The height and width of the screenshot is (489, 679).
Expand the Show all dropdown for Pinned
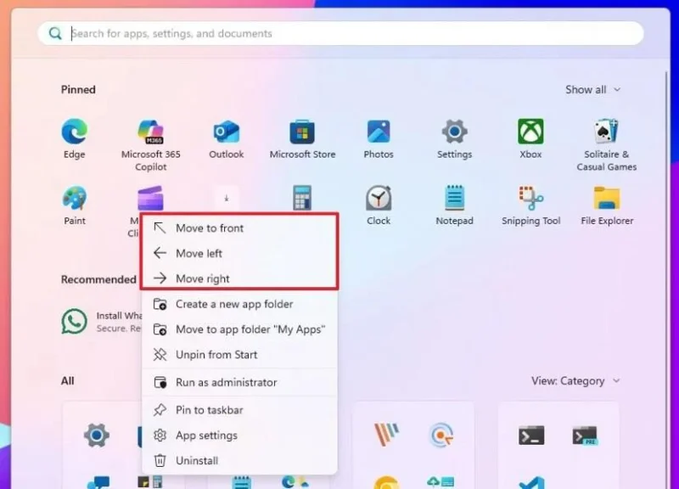pos(592,90)
